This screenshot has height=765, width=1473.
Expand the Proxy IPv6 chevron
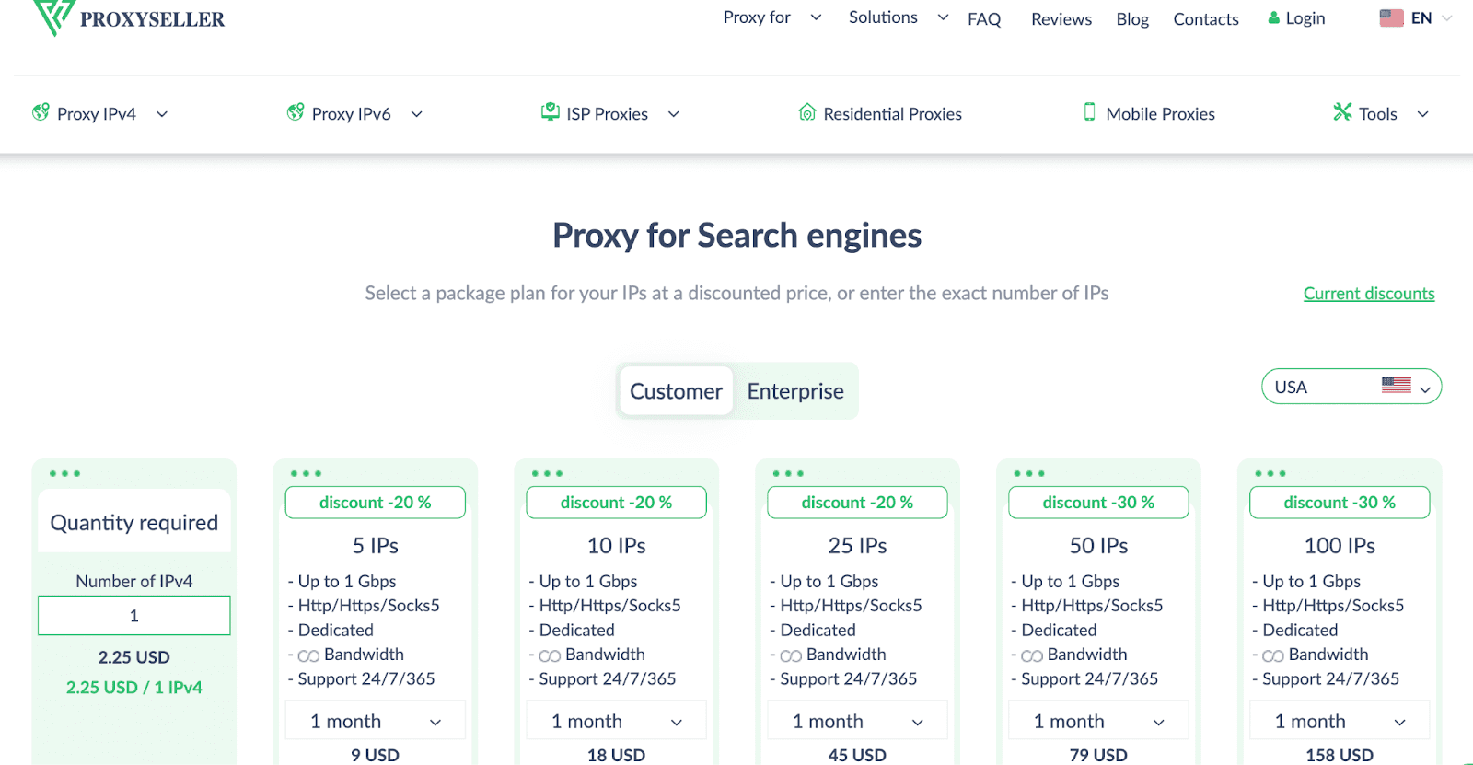pos(416,114)
